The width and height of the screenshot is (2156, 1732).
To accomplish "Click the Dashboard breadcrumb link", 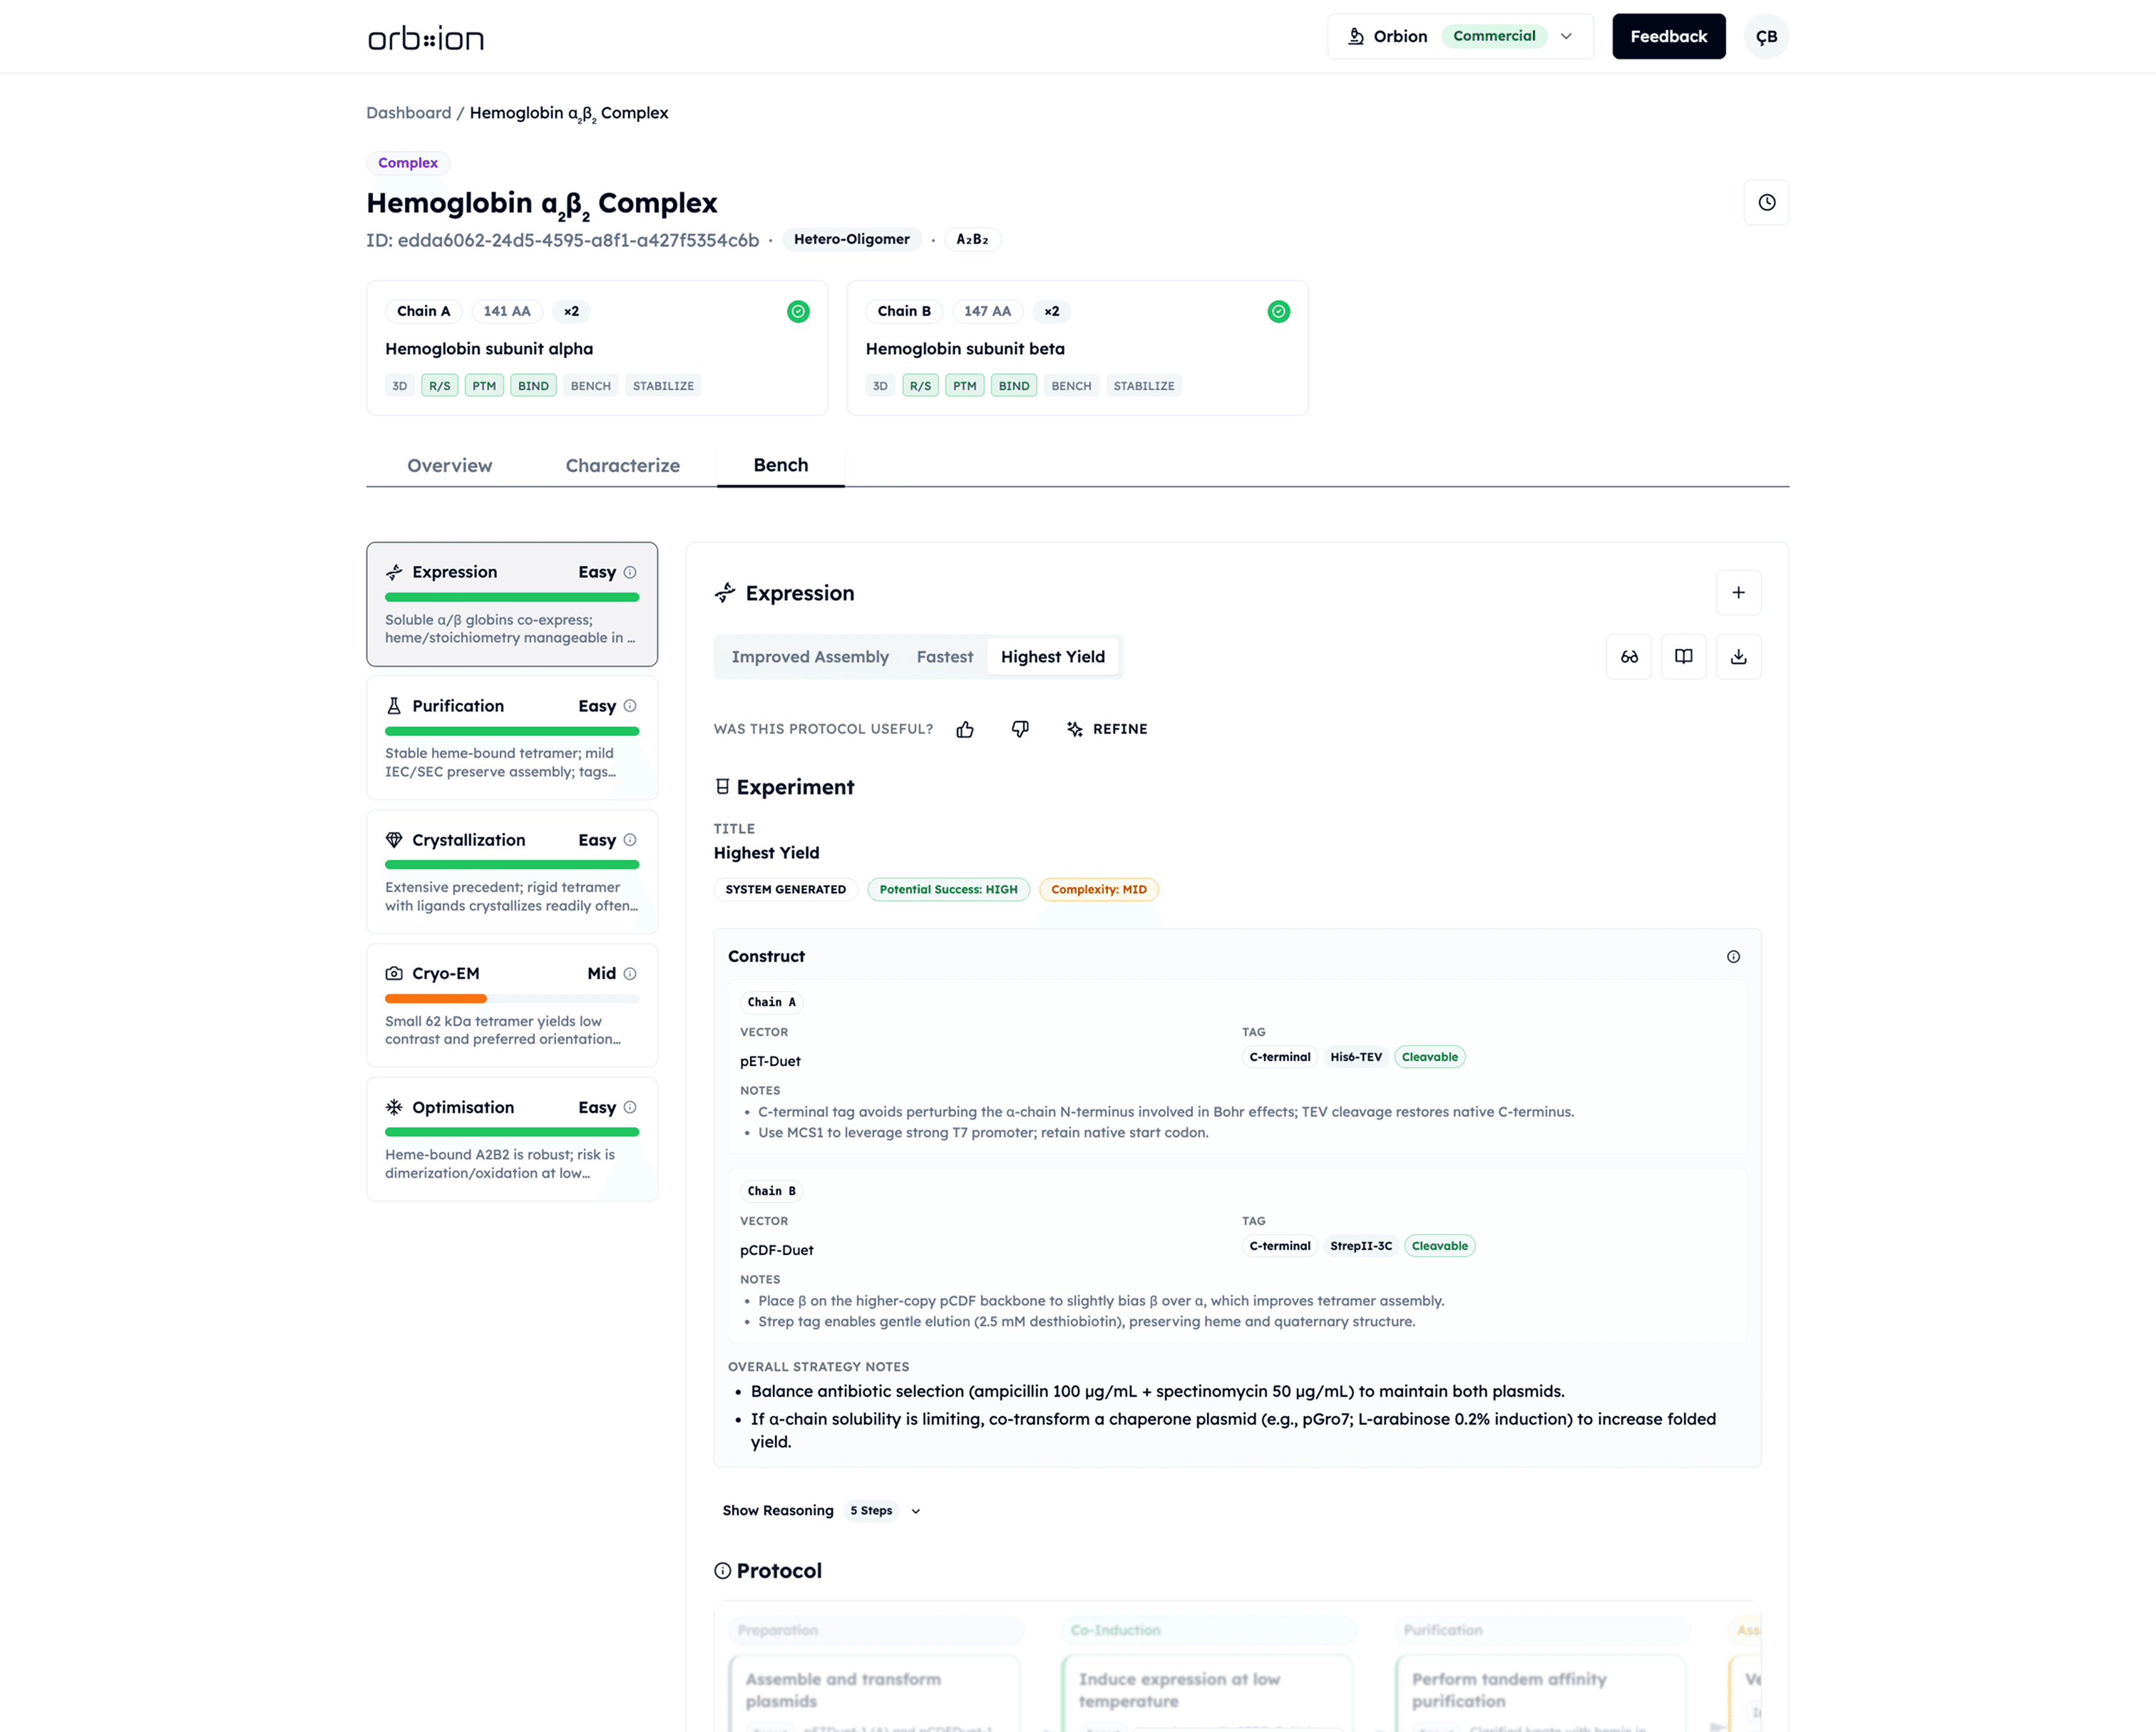I will [408, 113].
